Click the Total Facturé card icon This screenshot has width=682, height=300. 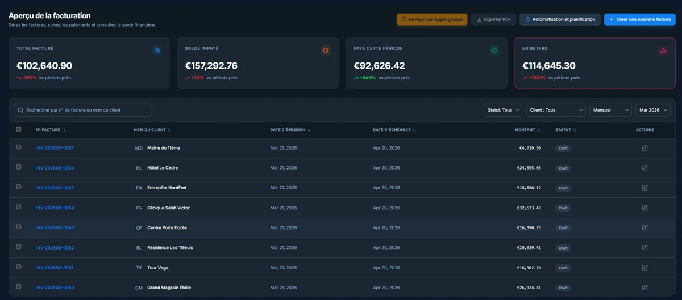coord(157,50)
